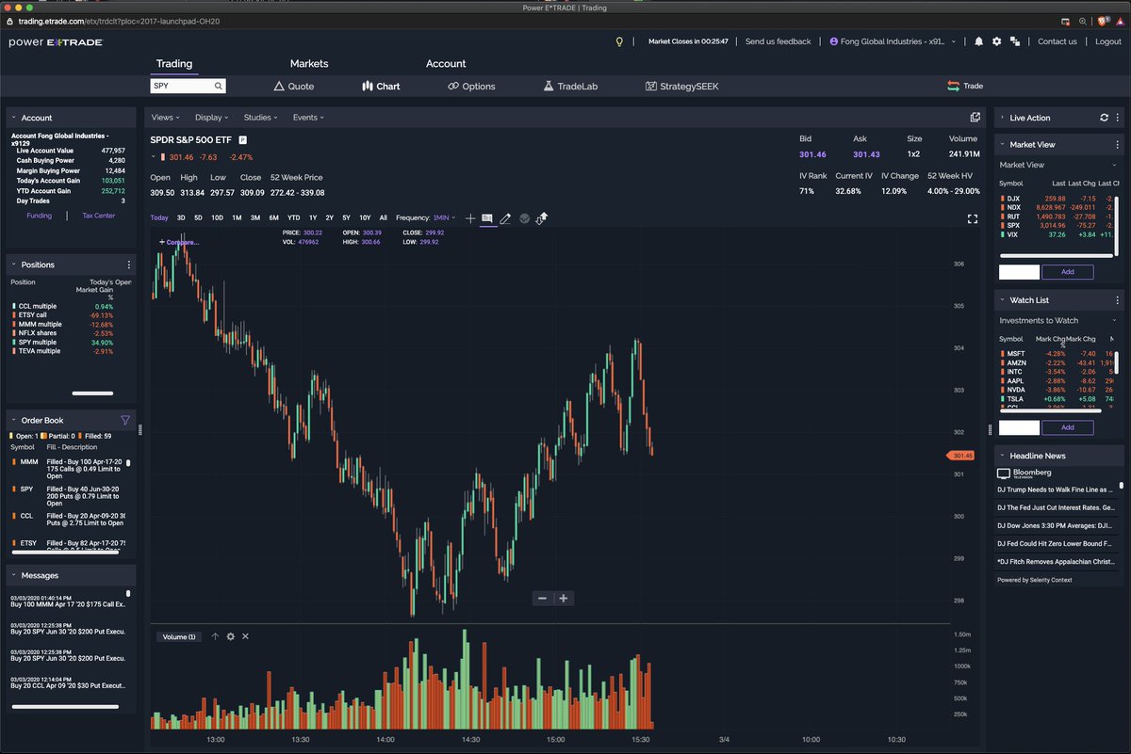Click Compare link on chart
The height and width of the screenshot is (754, 1131).
point(179,242)
